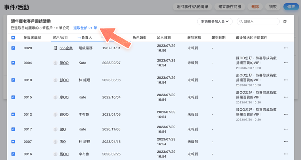Deselect the checkbox for participant 0017

[x=13, y=129]
